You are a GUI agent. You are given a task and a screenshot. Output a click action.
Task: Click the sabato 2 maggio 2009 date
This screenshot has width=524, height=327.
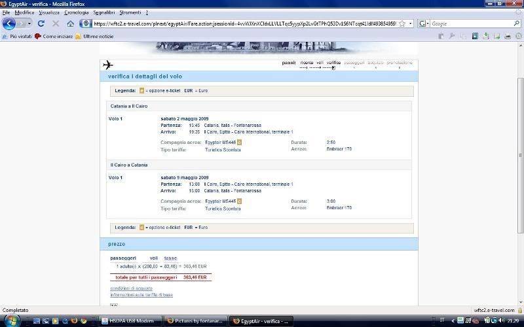pyautogui.click(x=185, y=119)
